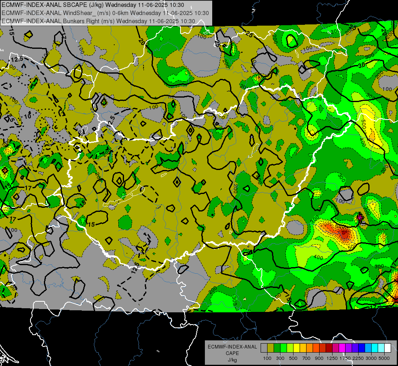Image resolution: width=398 pixels, height=366 pixels.
Task: Select the 600 CAPE contour label
Action: (339, 226)
